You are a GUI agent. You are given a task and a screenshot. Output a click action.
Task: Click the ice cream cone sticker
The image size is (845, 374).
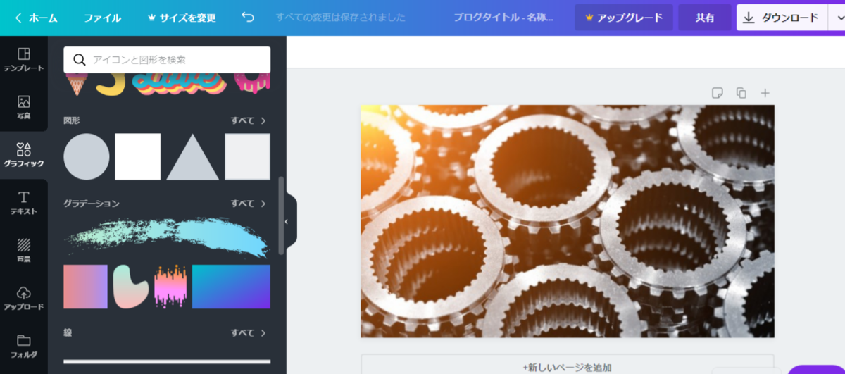75,84
